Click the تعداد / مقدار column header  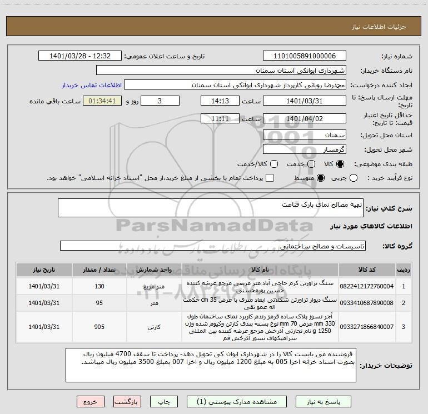pyautogui.click(x=99, y=270)
